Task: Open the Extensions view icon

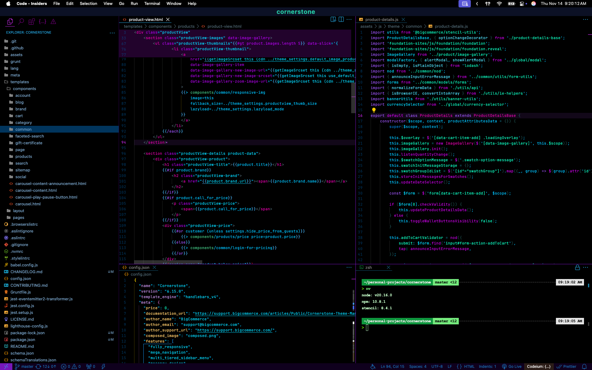Action: click(31, 22)
